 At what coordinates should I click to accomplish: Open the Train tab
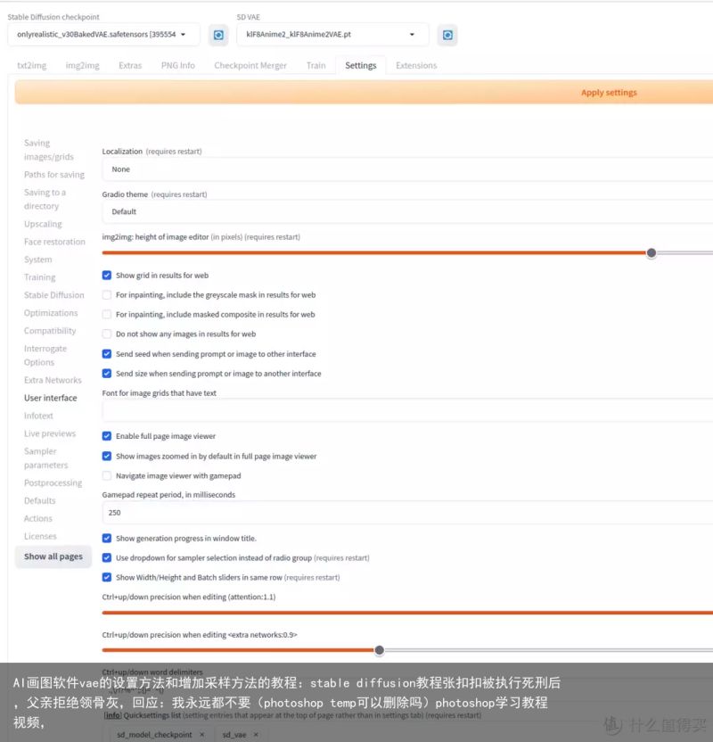click(316, 65)
